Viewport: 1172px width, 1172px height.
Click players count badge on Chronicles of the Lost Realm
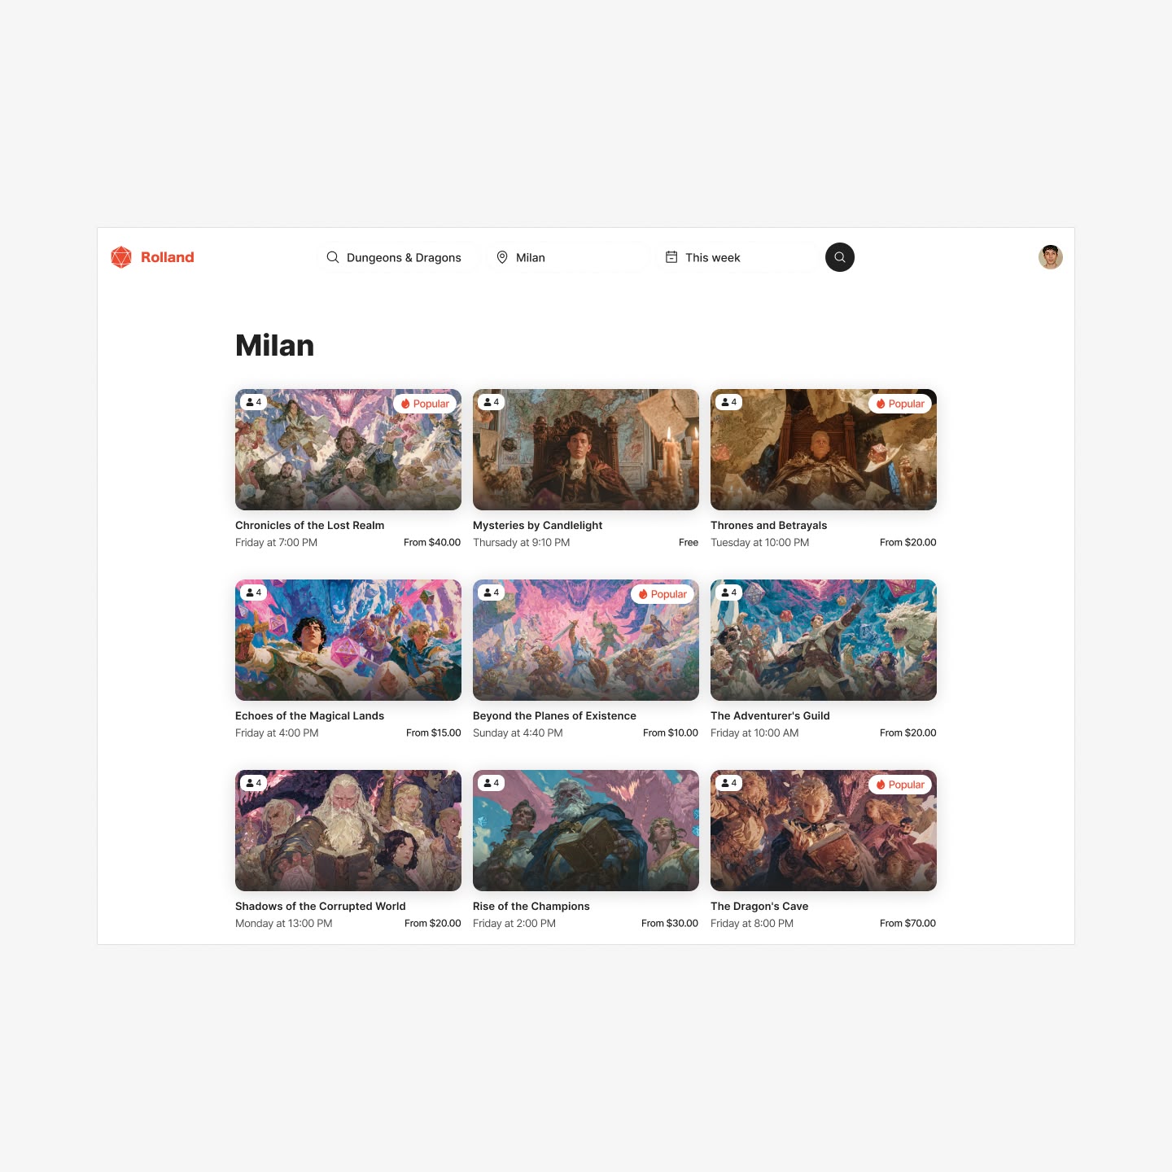pyautogui.click(x=254, y=402)
